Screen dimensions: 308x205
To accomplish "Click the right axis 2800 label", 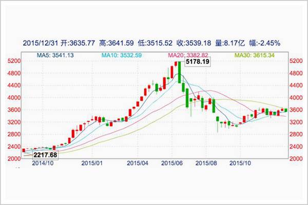I will pyautogui.click(x=296, y=134).
